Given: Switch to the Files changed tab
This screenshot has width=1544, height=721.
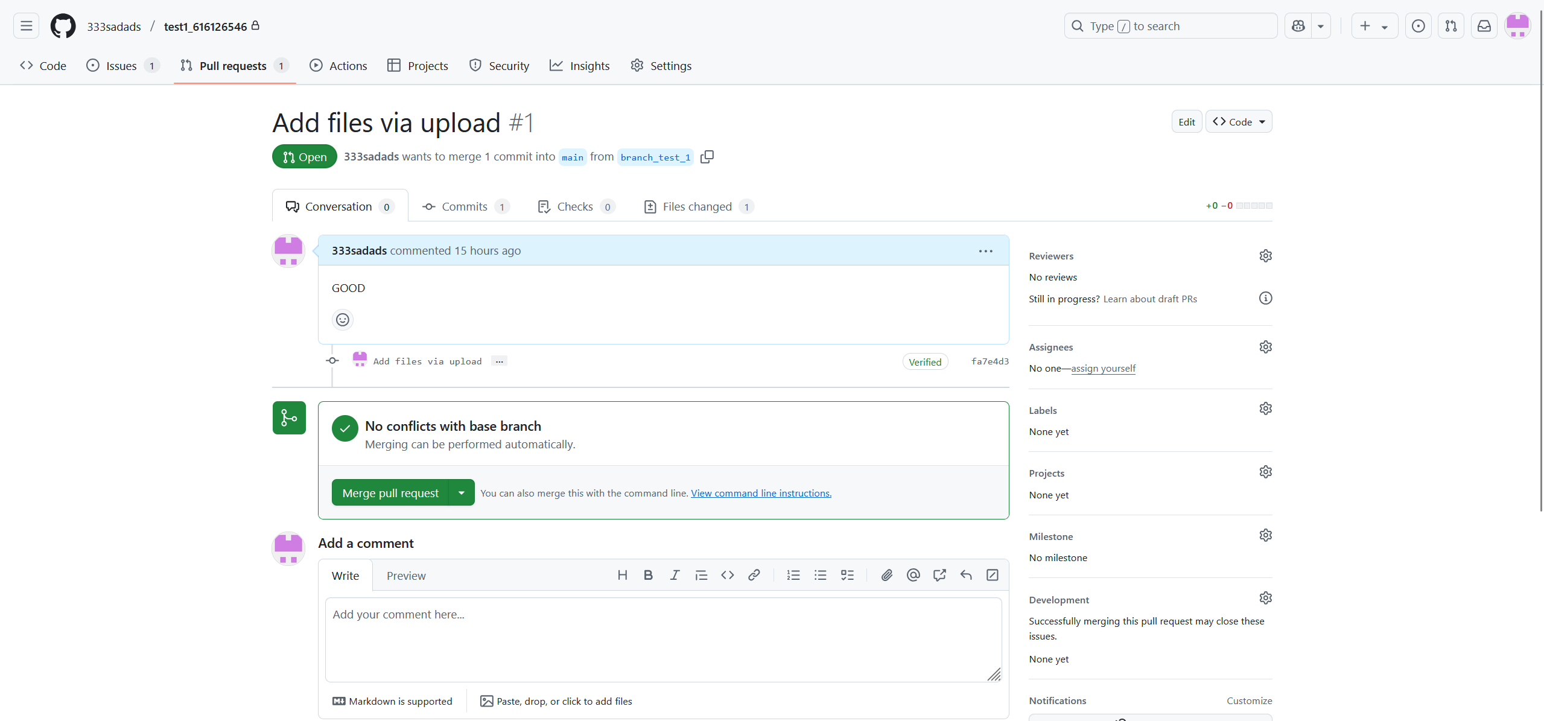Looking at the screenshot, I should click(698, 206).
